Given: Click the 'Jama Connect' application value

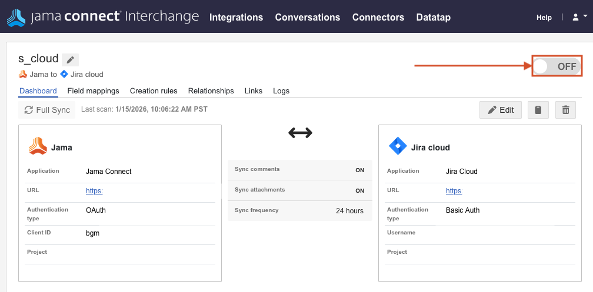Looking at the screenshot, I should (108, 171).
